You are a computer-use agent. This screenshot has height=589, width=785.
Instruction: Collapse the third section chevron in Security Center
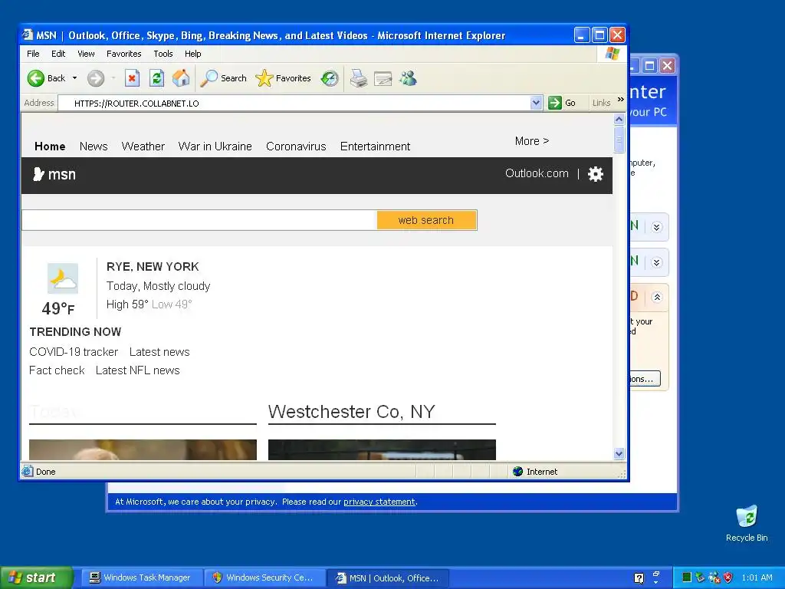(656, 297)
